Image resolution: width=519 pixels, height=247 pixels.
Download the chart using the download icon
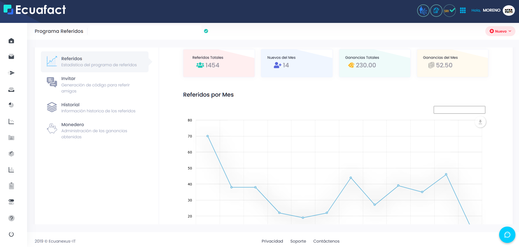480,122
